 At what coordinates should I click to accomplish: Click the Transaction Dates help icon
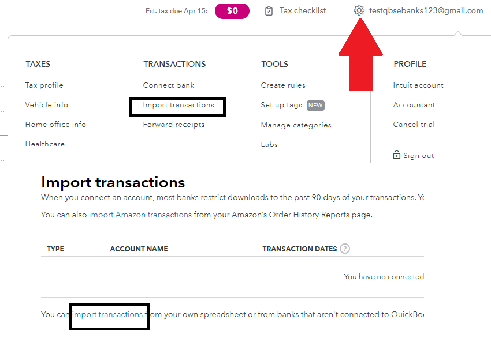click(x=345, y=249)
